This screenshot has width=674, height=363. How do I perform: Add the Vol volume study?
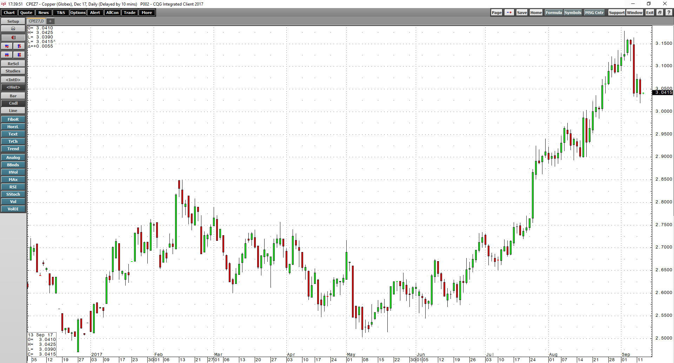13,202
